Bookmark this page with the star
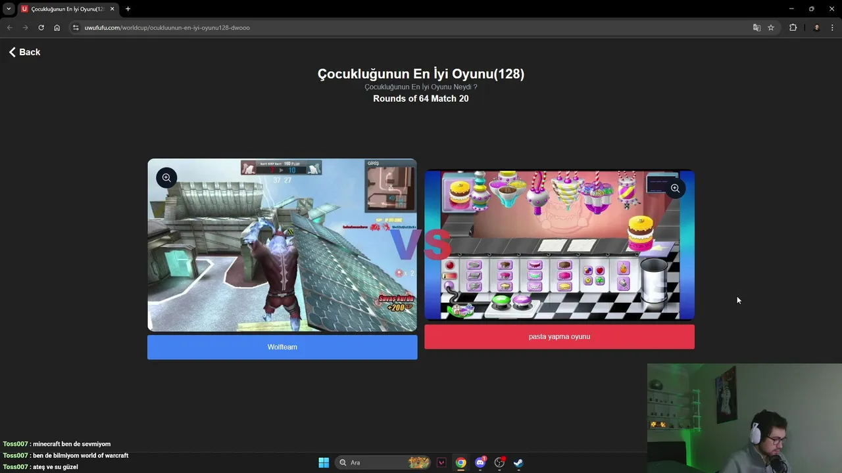 point(771,28)
